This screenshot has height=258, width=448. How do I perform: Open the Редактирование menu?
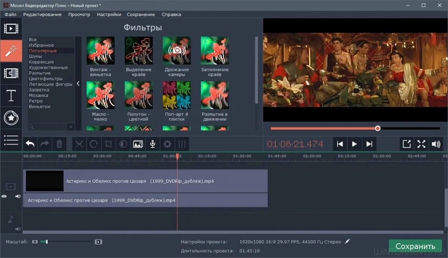(x=42, y=14)
